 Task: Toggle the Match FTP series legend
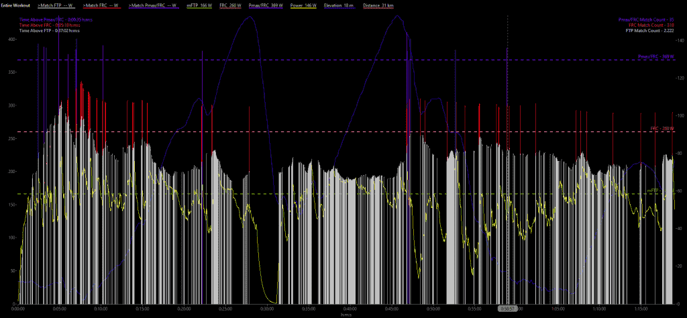56,5
